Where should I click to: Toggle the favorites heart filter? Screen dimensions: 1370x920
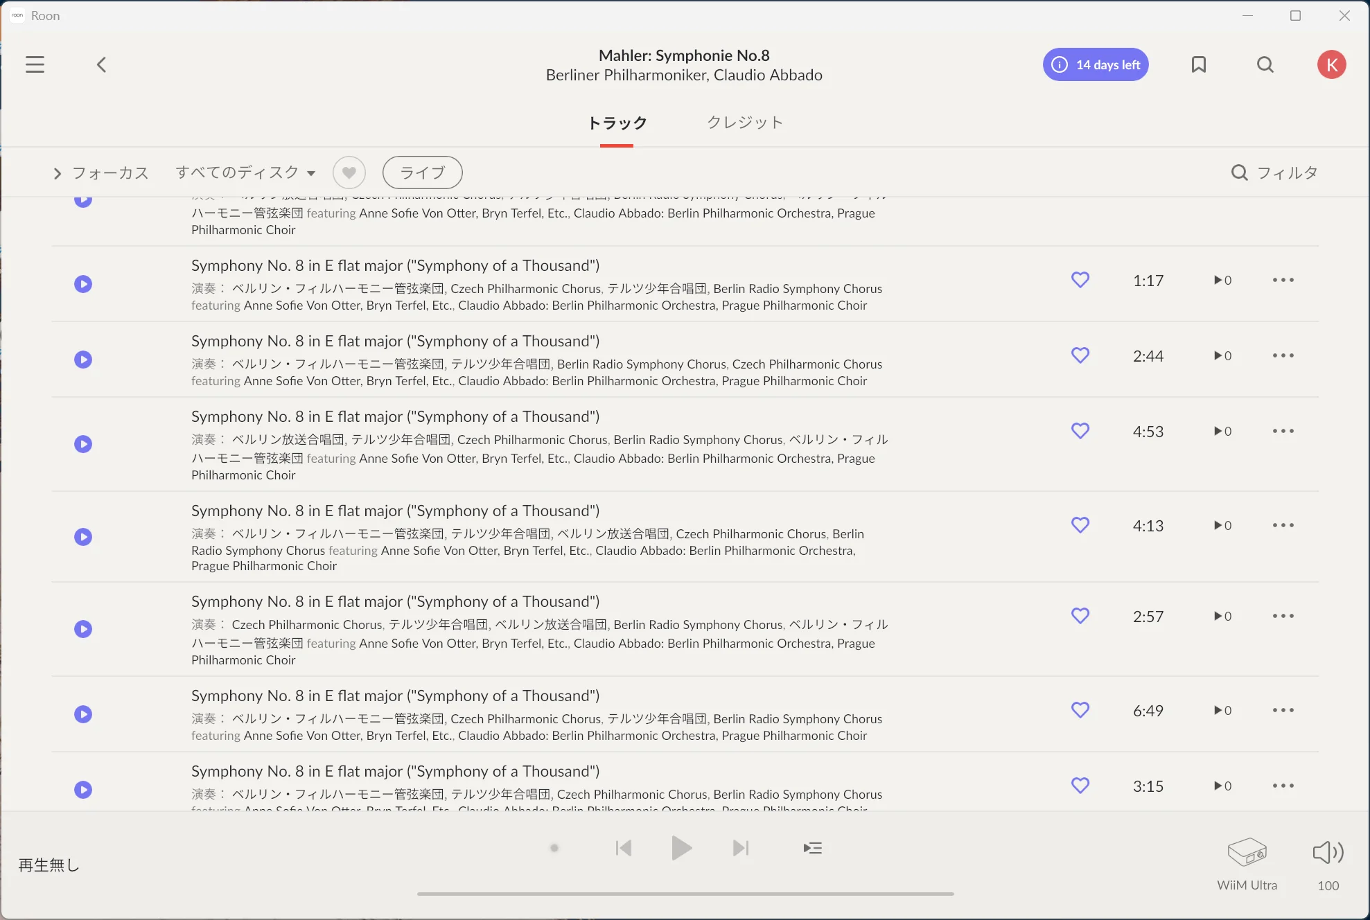(349, 172)
